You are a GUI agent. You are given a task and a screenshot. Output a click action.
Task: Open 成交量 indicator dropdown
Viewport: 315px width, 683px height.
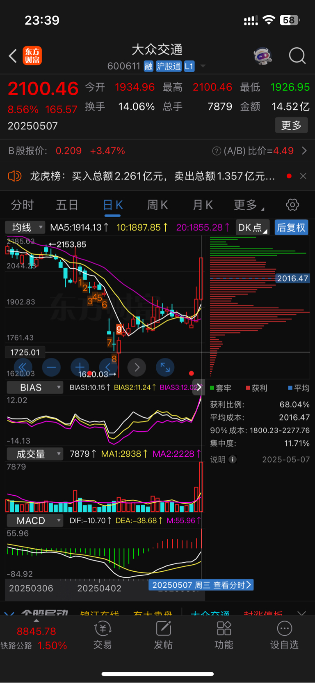click(35, 454)
